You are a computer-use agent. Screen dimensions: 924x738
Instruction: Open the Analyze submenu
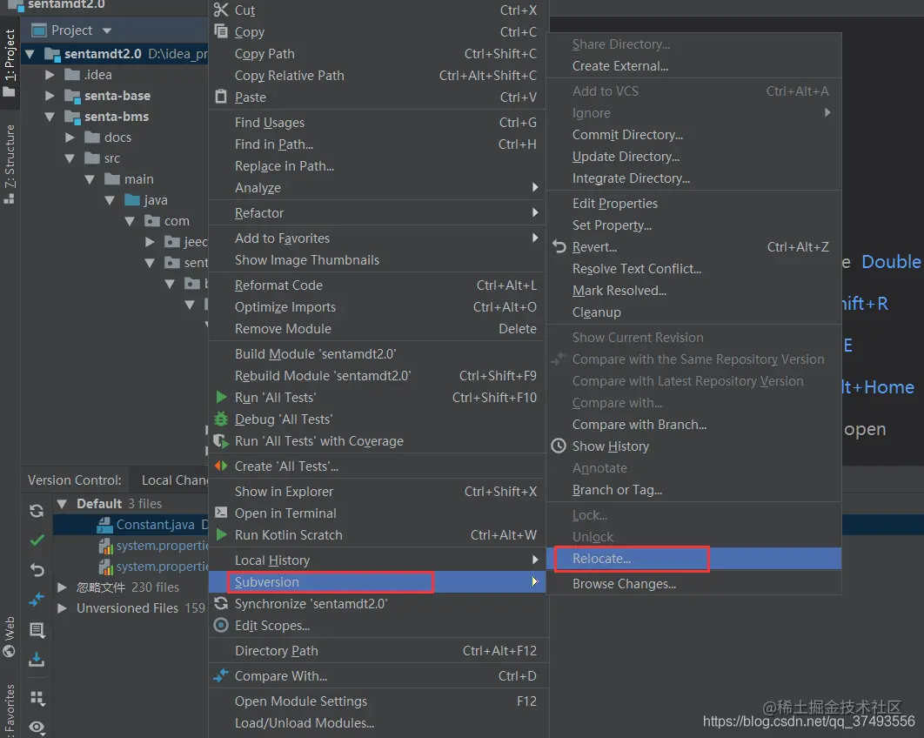tap(378, 187)
